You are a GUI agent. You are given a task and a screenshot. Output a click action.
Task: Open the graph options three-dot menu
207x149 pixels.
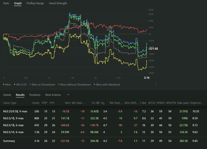point(156,84)
